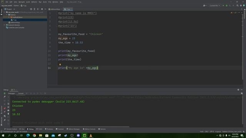The width and height of the screenshot is (246, 138).
Task: Open the Refactor menu
Action: [34, 2]
